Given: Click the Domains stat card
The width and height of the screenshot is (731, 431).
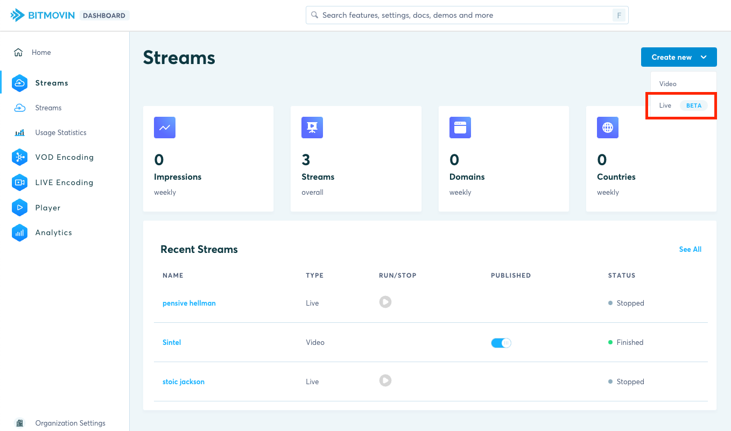Looking at the screenshot, I should [503, 159].
